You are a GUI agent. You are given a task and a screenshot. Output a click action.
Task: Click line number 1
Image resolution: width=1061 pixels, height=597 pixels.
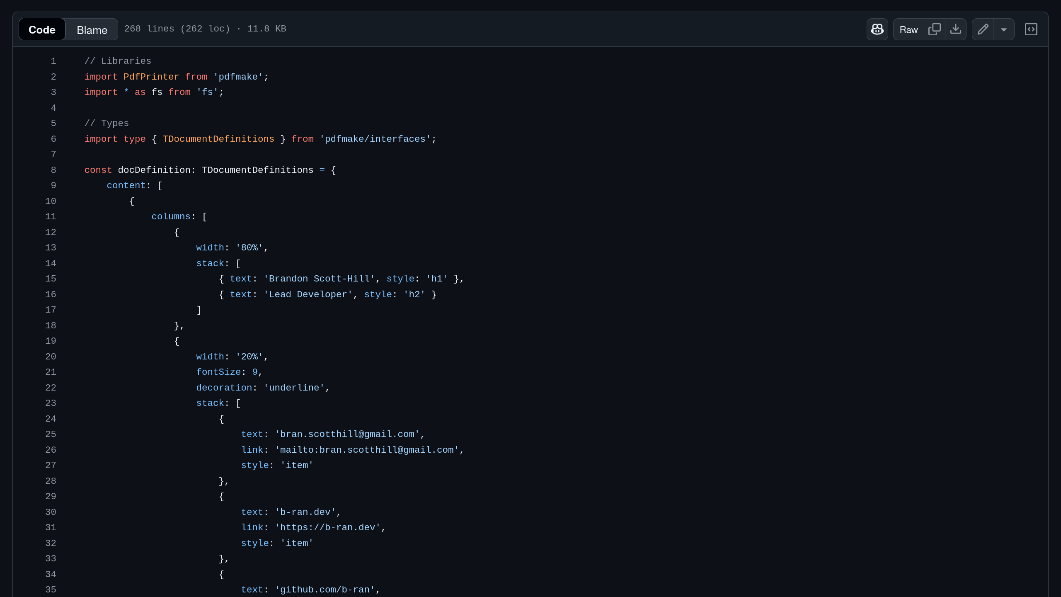[x=53, y=61]
